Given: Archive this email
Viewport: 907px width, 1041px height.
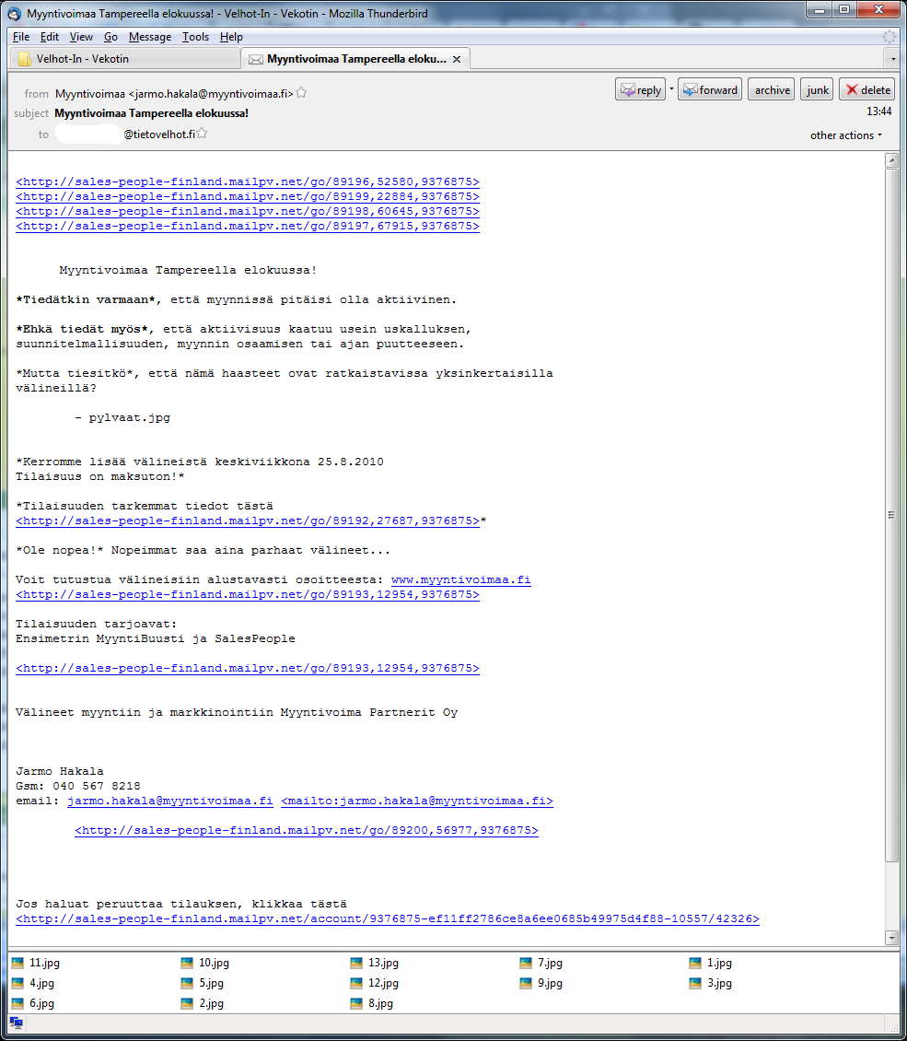Looking at the screenshot, I should click(772, 89).
